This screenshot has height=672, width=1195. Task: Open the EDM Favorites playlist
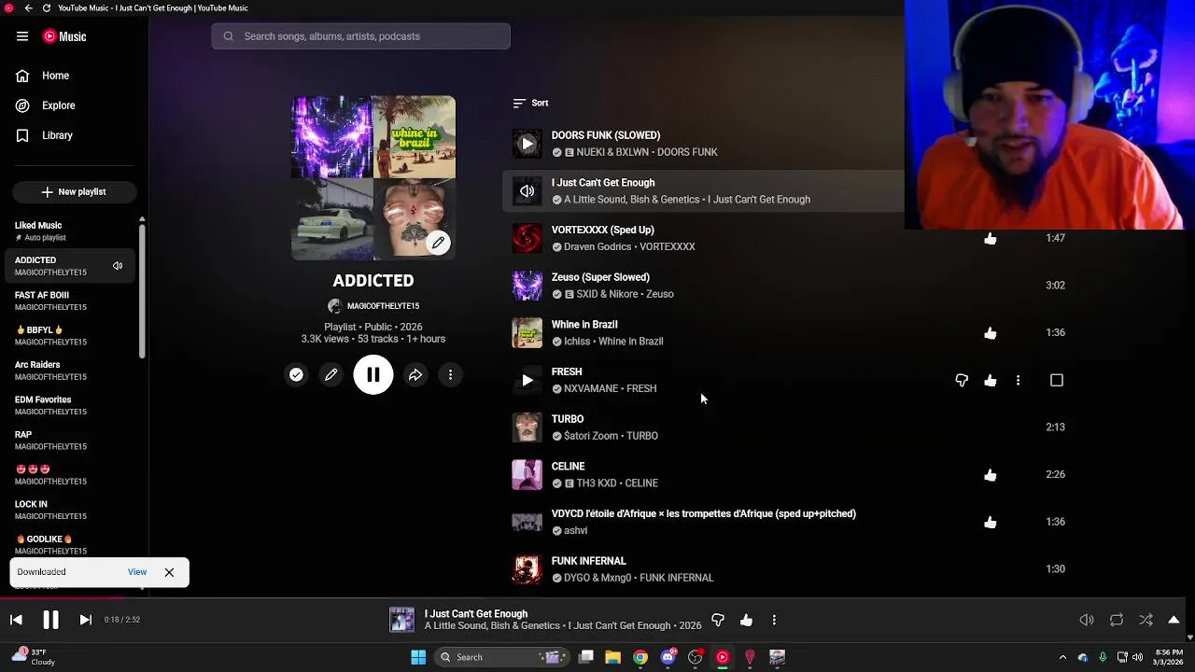click(x=70, y=405)
